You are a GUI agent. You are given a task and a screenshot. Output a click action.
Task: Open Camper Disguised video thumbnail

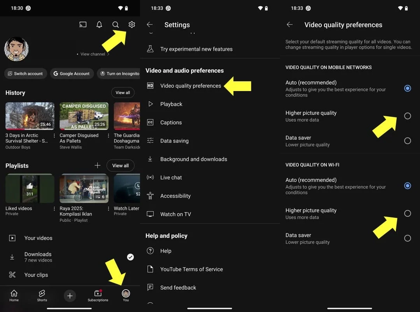[x=84, y=116]
